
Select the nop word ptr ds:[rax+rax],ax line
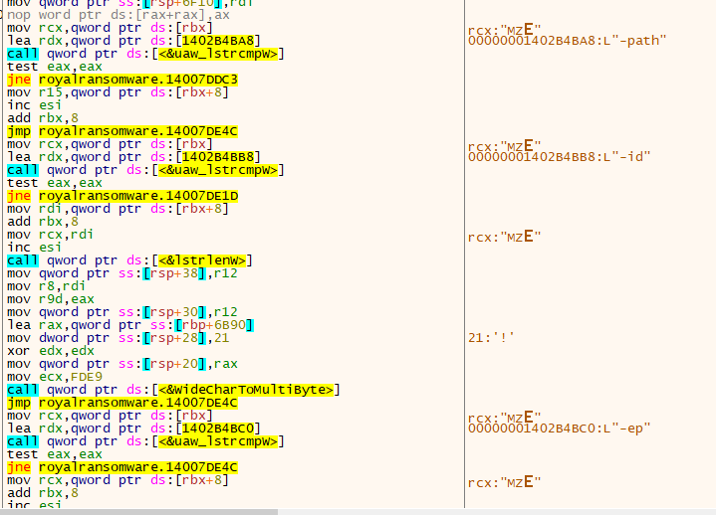click(x=119, y=15)
